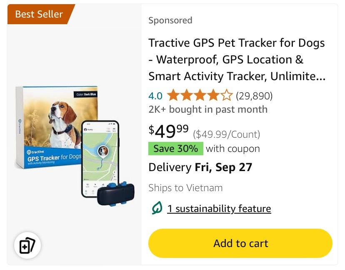Click the $49.99/Count unit price text
The image size is (345, 270).
pos(226,134)
